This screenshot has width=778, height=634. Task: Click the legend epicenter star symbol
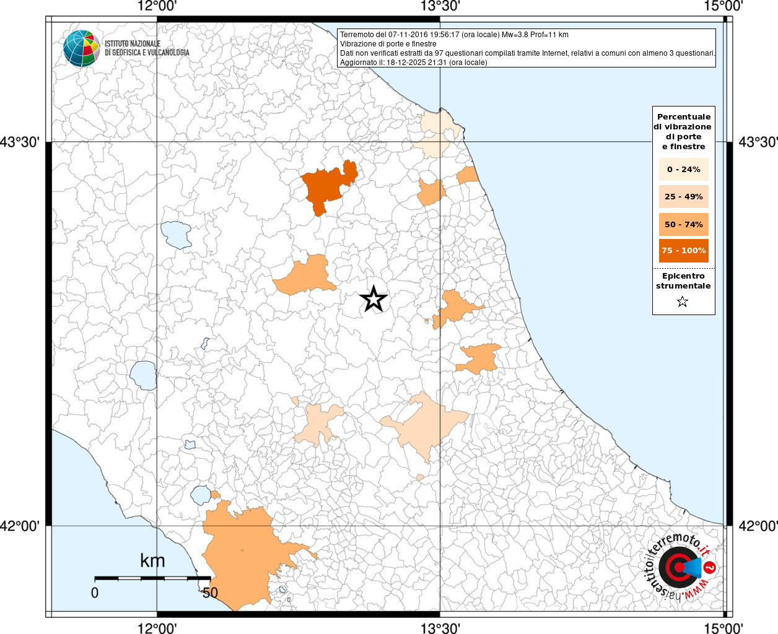tap(683, 302)
